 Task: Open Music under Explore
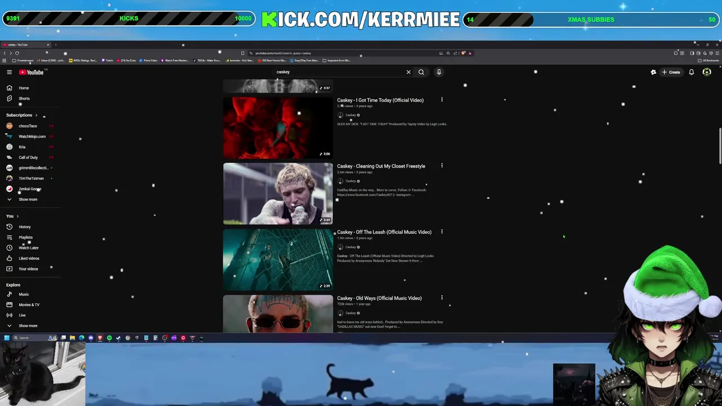(x=30, y=294)
